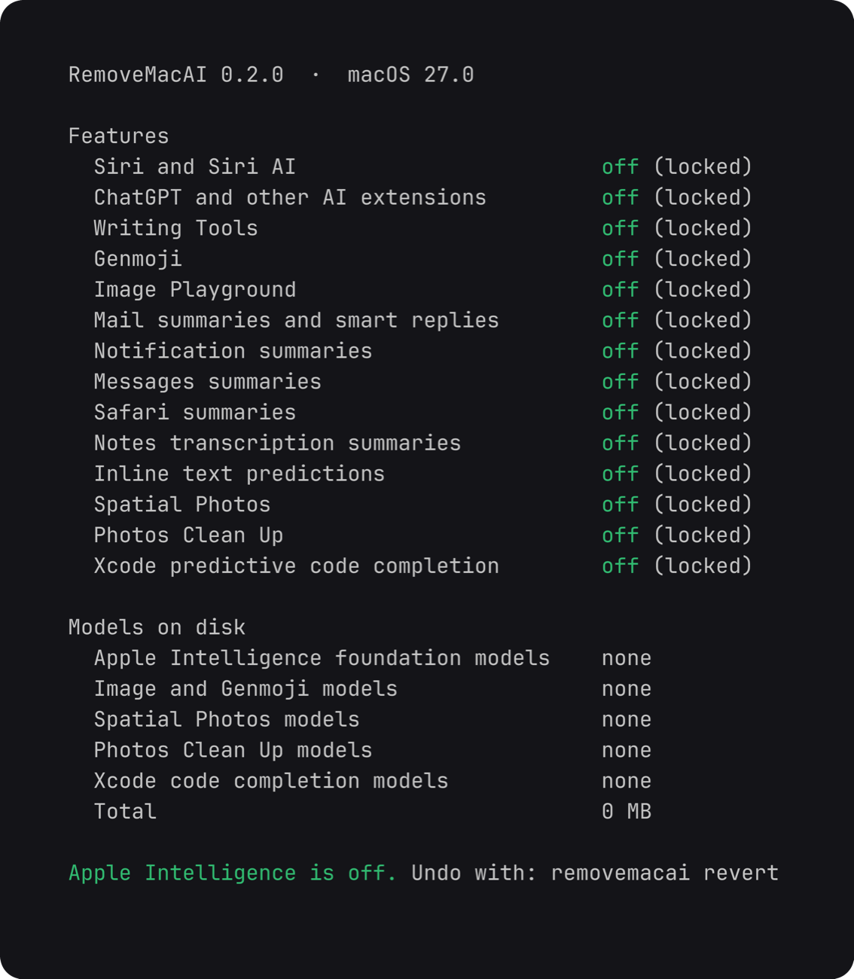Click the 'Notification summaries' feature label
The width and height of the screenshot is (854, 979).
[x=233, y=351]
